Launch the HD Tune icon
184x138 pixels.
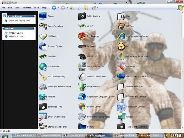[x=121, y=26]
